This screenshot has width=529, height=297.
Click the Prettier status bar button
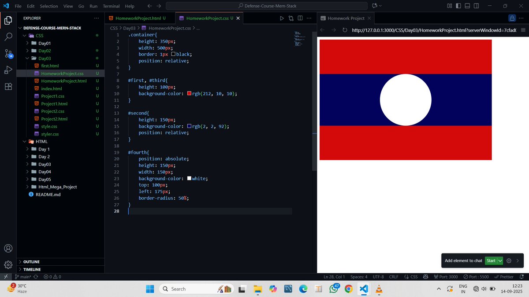pos(504,277)
